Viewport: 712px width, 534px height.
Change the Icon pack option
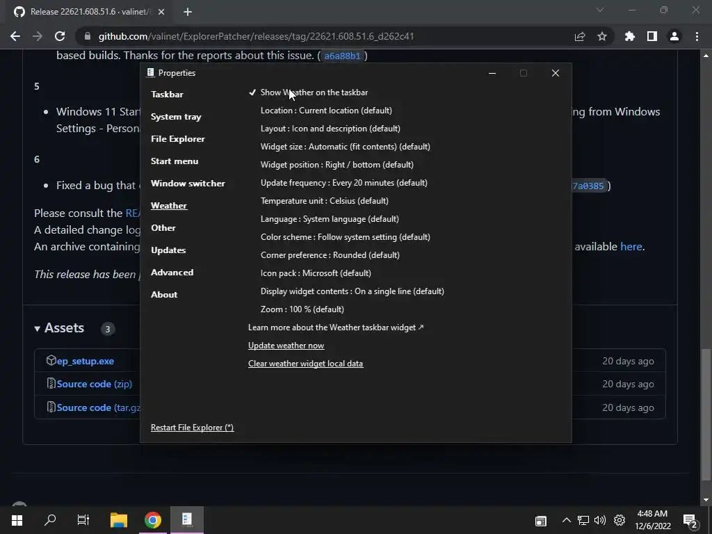pos(316,273)
